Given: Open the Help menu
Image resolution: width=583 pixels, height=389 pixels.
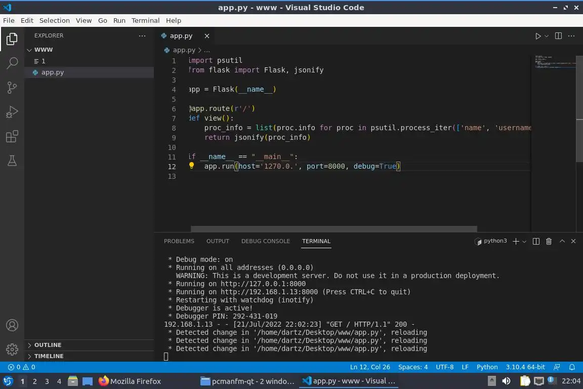Looking at the screenshot, I should (x=173, y=20).
